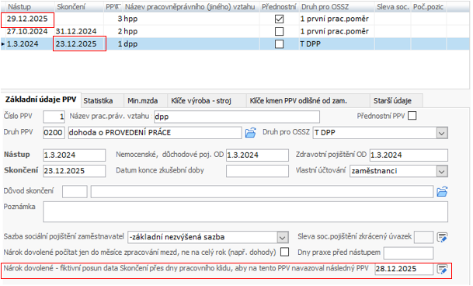The height and width of the screenshot is (286, 473).
Task: Switch to the Statistika tab
Action: click(x=98, y=100)
